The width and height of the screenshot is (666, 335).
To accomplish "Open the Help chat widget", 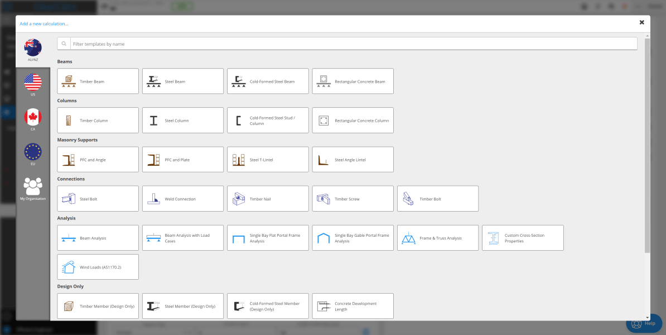I will (643, 323).
